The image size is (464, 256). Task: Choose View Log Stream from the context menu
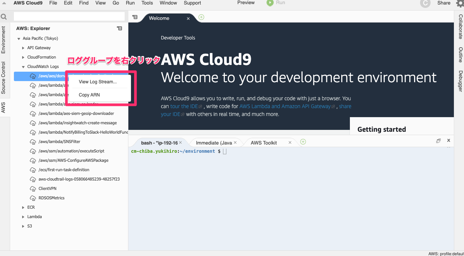98,81
